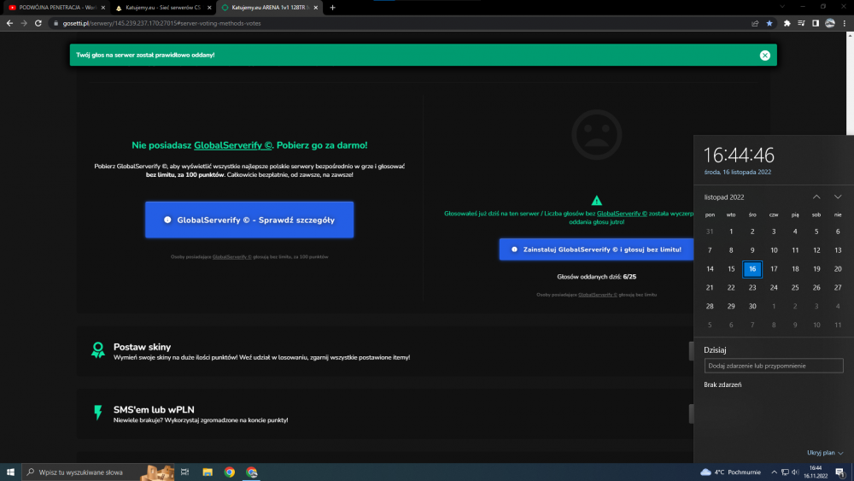
Task: Open a new browser tab
Action: click(x=332, y=8)
